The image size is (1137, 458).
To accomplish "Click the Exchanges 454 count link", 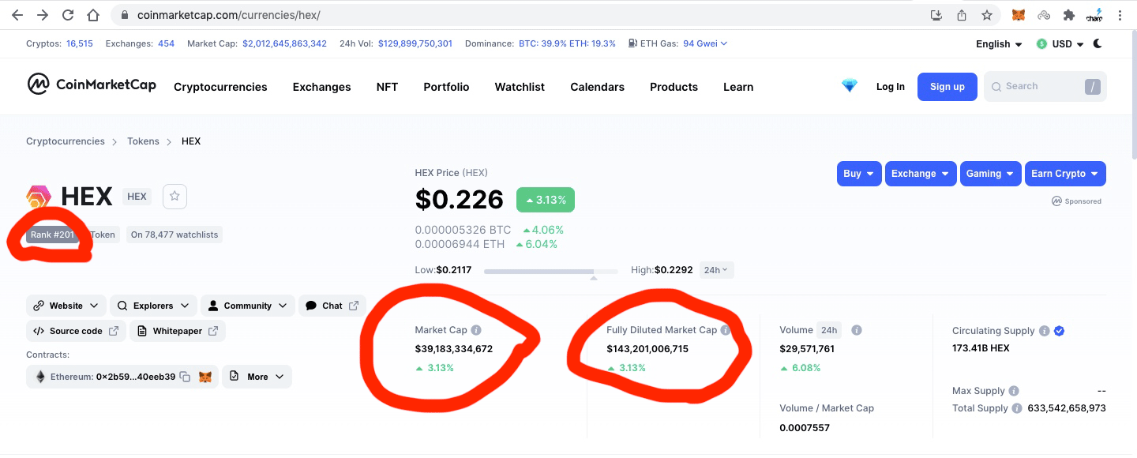I will coord(166,43).
